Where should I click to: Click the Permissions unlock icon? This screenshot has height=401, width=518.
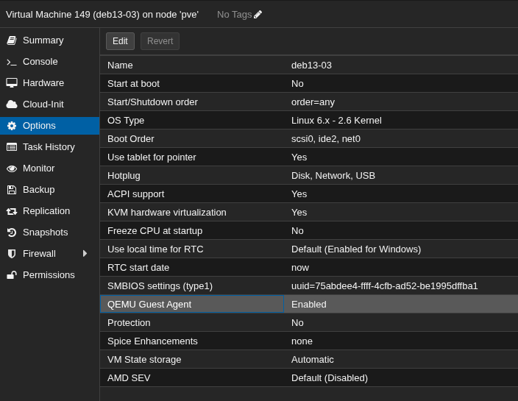tap(12, 275)
